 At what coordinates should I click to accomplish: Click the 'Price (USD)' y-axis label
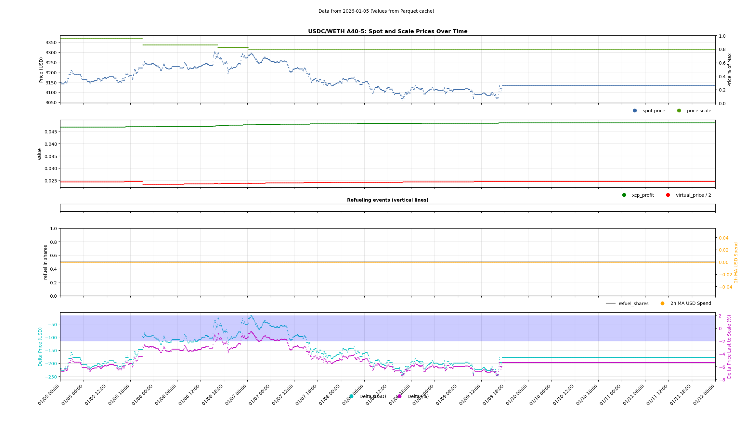[x=41, y=70]
